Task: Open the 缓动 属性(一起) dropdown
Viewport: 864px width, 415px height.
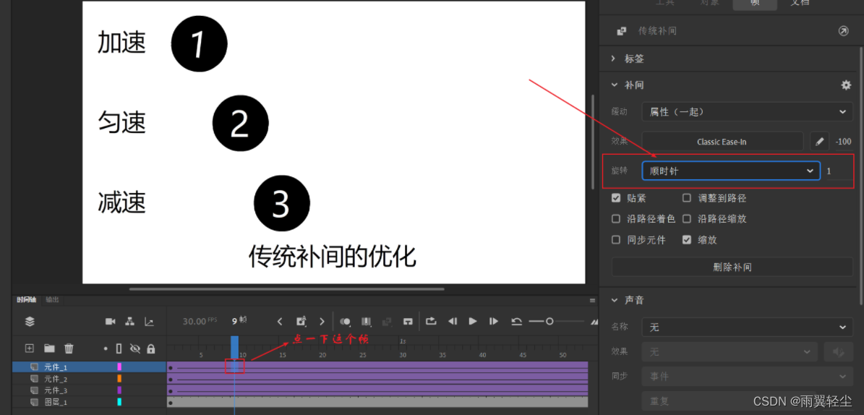Action: click(x=747, y=112)
